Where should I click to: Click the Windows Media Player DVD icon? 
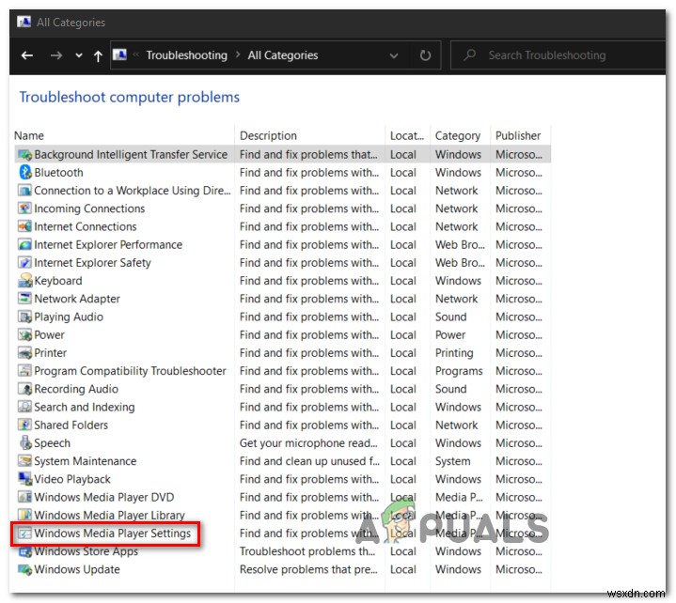point(25,497)
